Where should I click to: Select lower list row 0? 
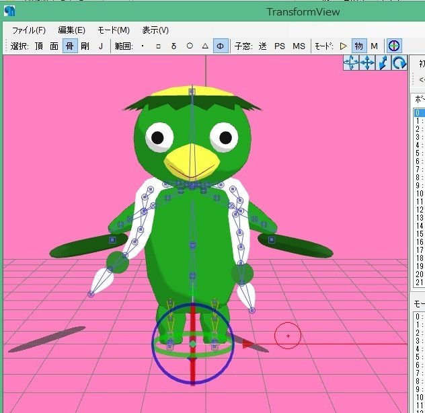coord(420,317)
